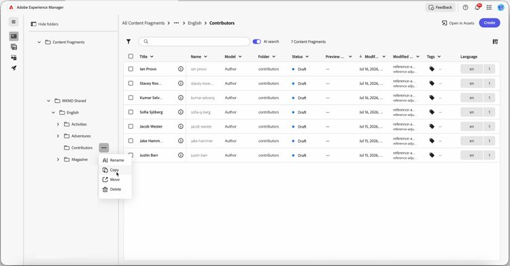The height and width of the screenshot is (266, 510).
Task: Select Contributors folder in tree
Action: 78,148
